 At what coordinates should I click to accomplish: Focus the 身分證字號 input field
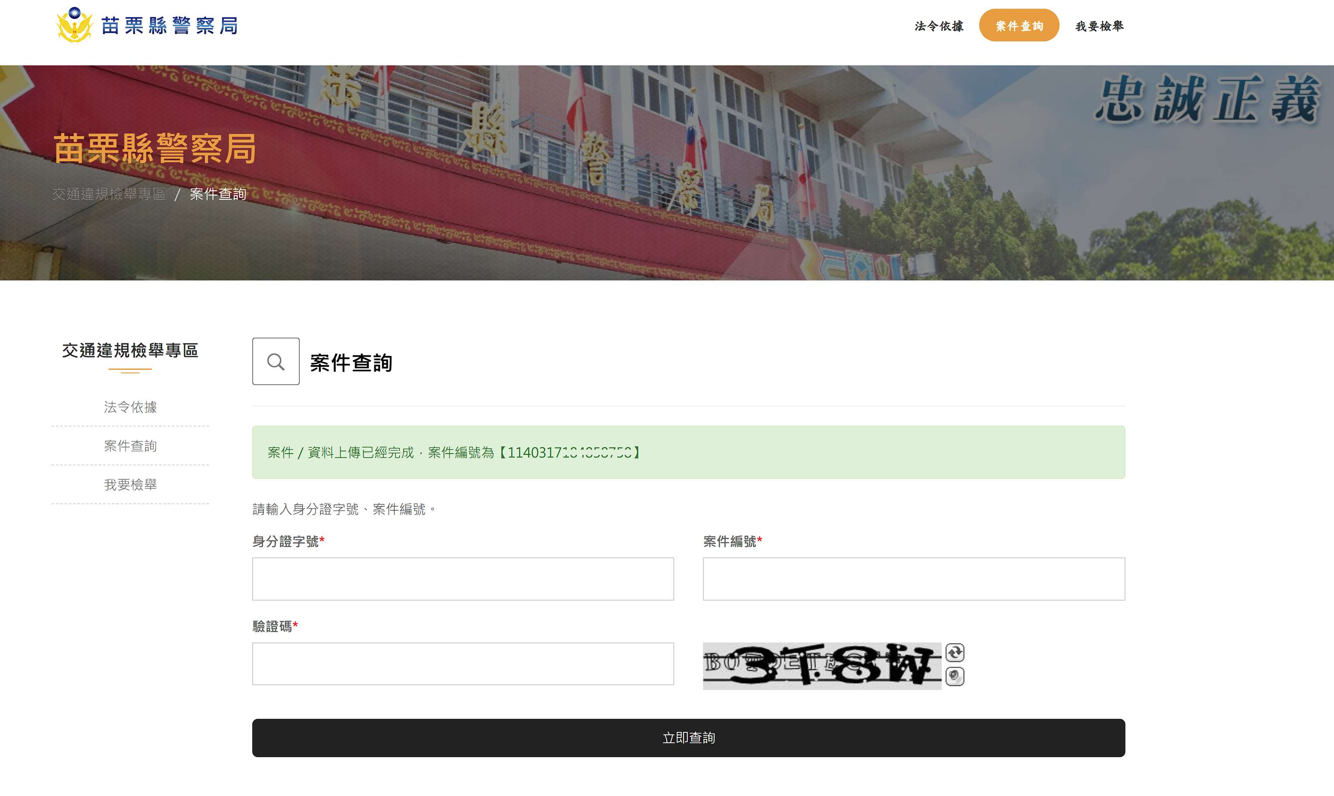click(x=463, y=579)
